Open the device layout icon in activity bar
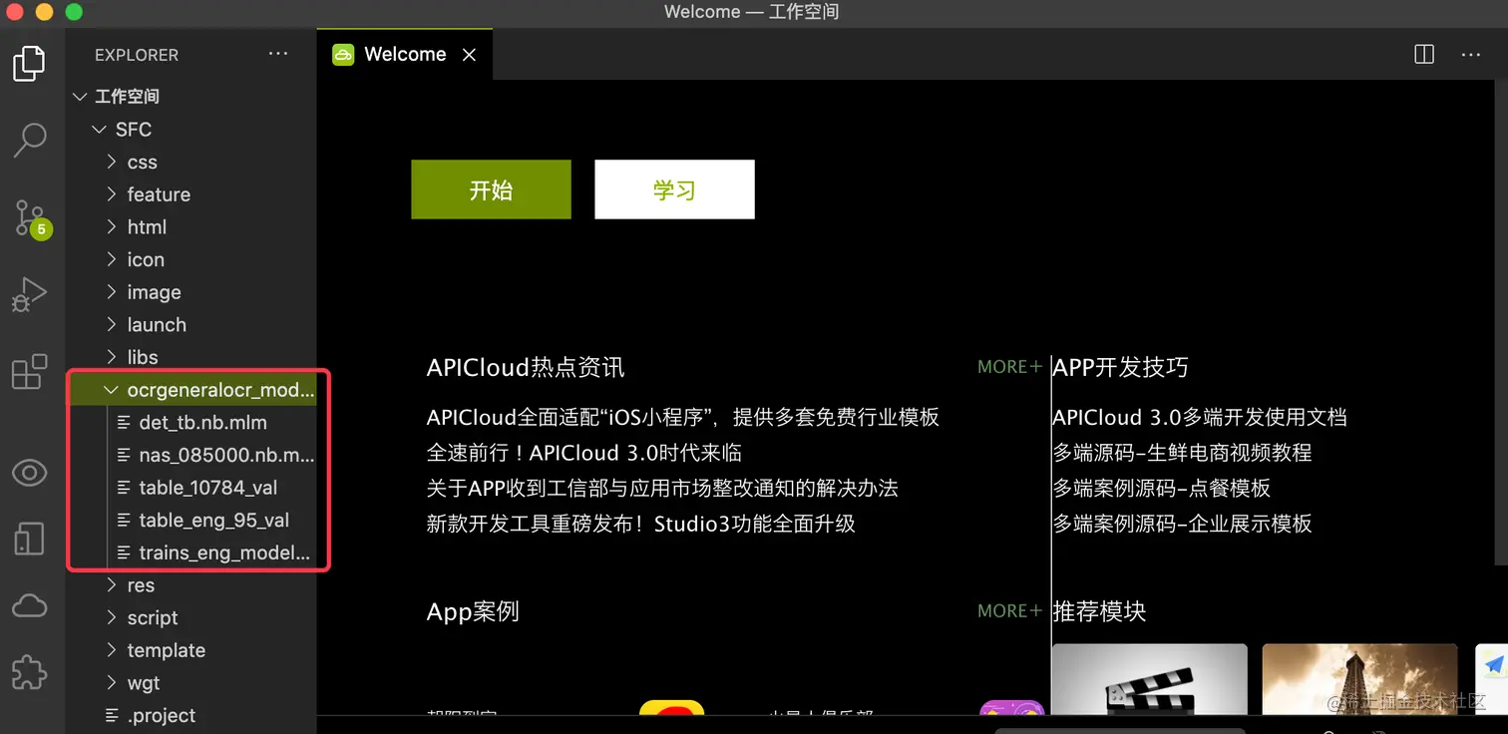The width and height of the screenshot is (1508, 734). (x=29, y=539)
